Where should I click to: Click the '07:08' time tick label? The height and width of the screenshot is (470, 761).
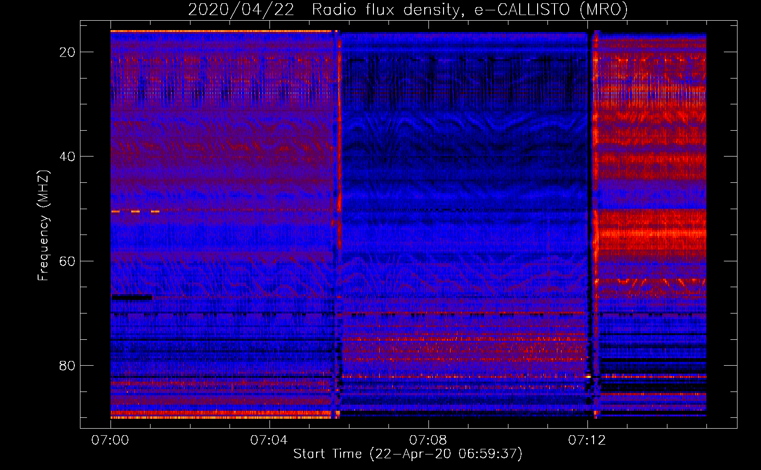(428, 440)
